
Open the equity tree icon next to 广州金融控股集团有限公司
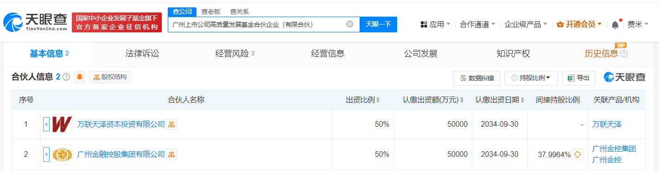tap(171, 154)
